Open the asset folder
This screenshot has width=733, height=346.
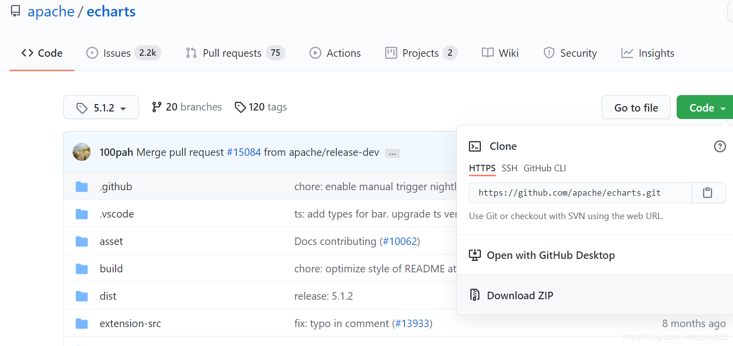(111, 241)
